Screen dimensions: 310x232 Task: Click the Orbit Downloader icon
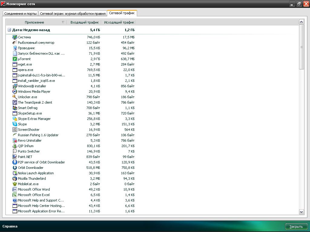[15, 168]
